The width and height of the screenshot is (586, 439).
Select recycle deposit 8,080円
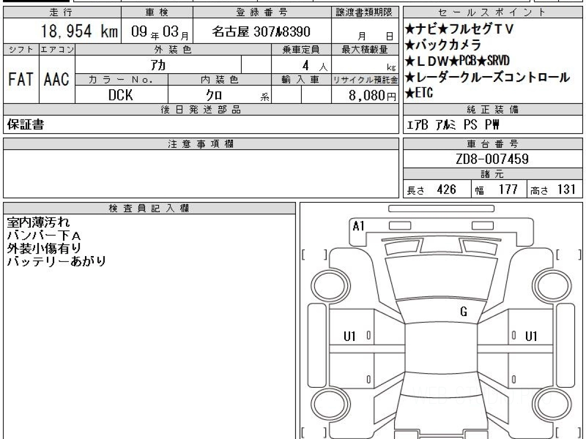[x=373, y=95]
